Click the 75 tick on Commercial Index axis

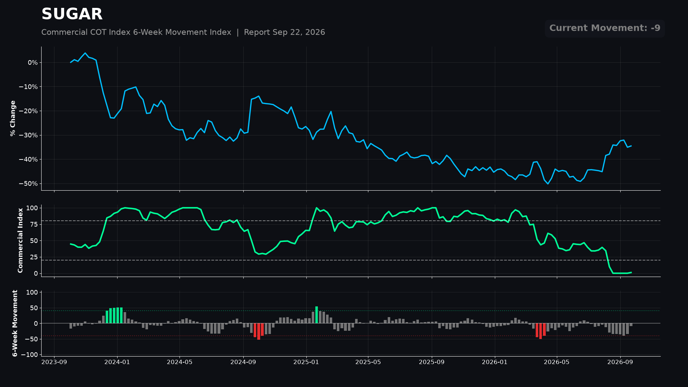34,225
